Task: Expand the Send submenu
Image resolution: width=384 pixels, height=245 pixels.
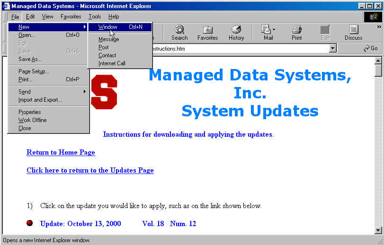Action: tap(48, 91)
